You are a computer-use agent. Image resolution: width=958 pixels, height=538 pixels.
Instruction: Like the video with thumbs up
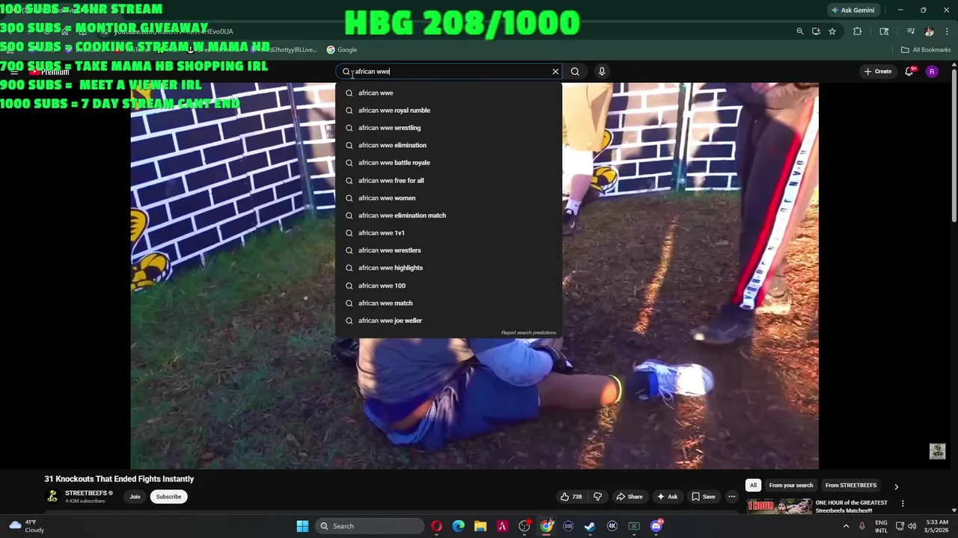tap(570, 497)
